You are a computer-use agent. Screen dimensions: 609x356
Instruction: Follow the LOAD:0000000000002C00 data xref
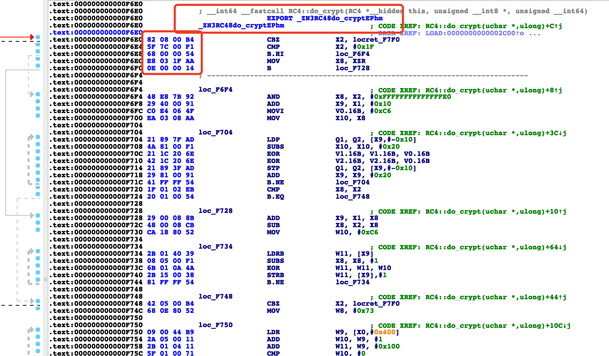pyautogui.click(x=474, y=33)
